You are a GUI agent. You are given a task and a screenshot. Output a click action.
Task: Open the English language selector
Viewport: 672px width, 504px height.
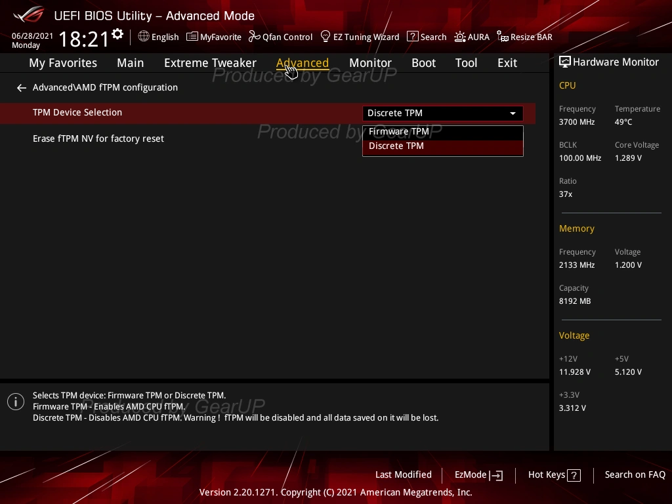[165, 37]
